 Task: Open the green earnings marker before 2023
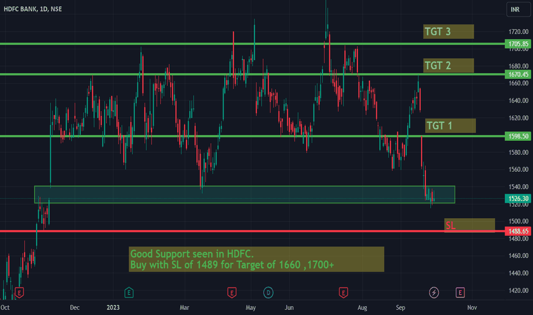point(129,292)
